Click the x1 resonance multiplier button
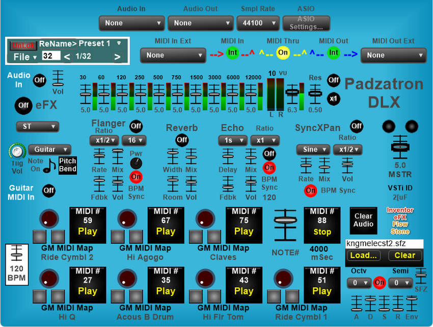This screenshot has height=327, width=433. (x=334, y=98)
